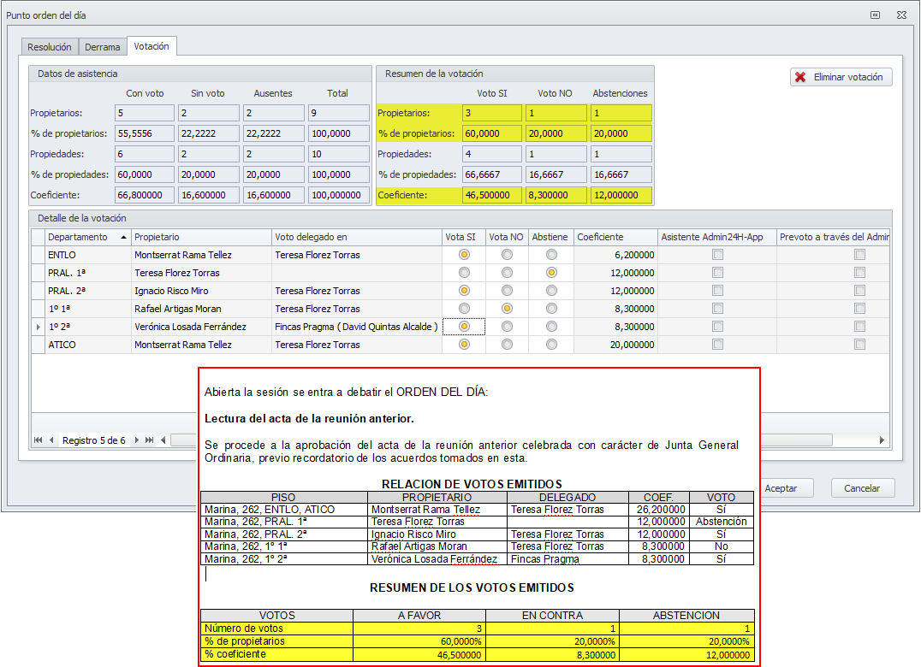
Task: Select Vota NO for ENTLO row
Action: (x=508, y=255)
